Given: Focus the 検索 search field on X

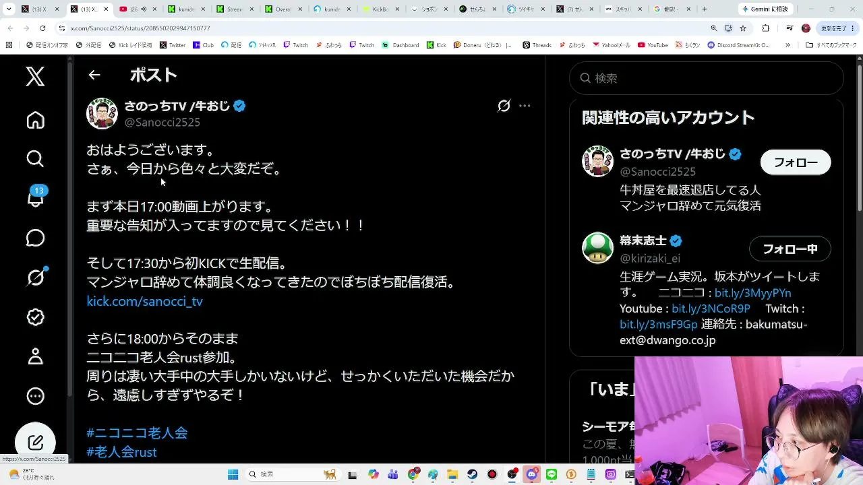Looking at the screenshot, I should point(707,78).
